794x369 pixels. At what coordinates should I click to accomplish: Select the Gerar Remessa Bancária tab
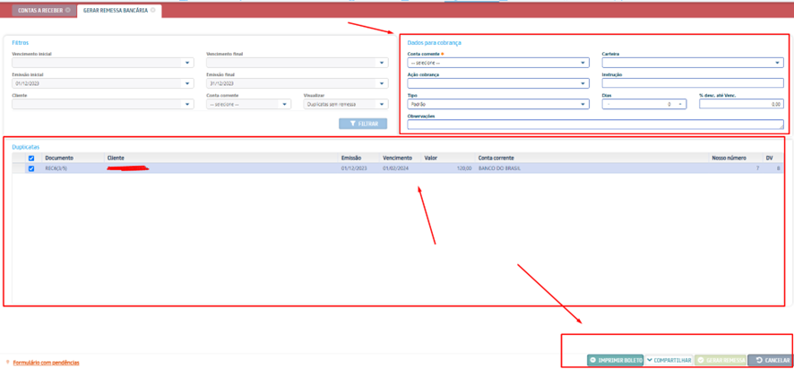coord(115,11)
